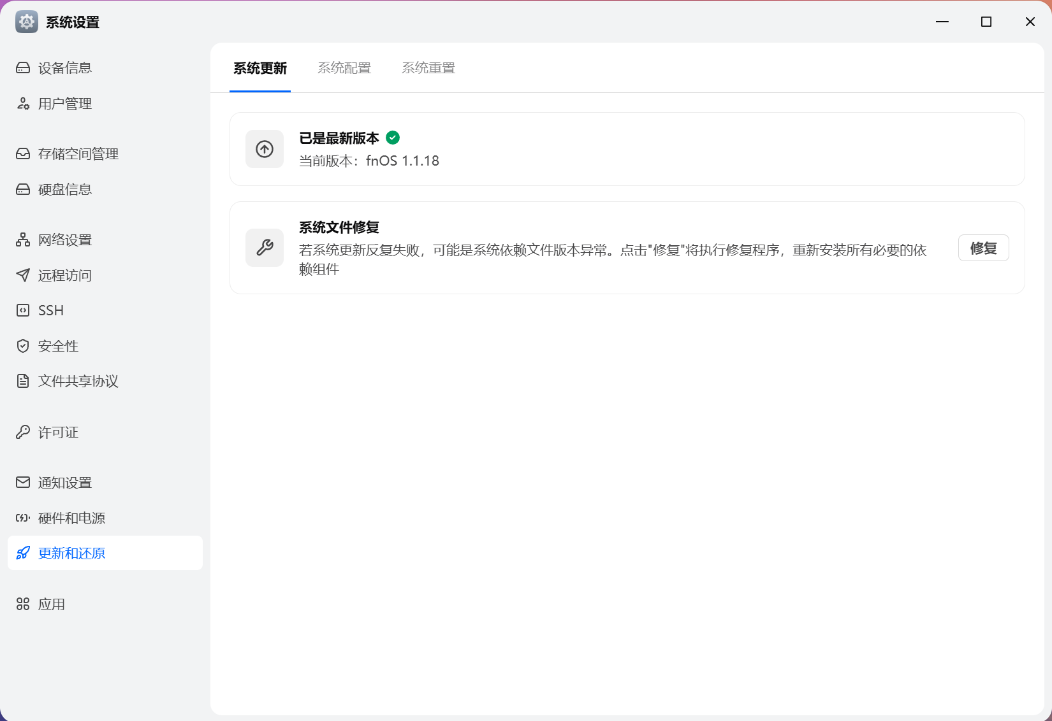
Task: Click the green checkmark status icon
Action: [393, 138]
